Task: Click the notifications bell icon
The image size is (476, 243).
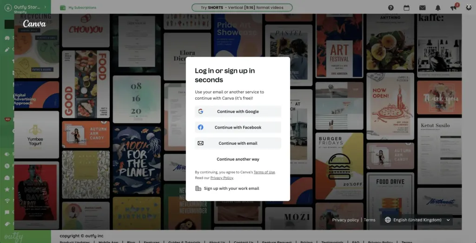Action: tap(438, 8)
